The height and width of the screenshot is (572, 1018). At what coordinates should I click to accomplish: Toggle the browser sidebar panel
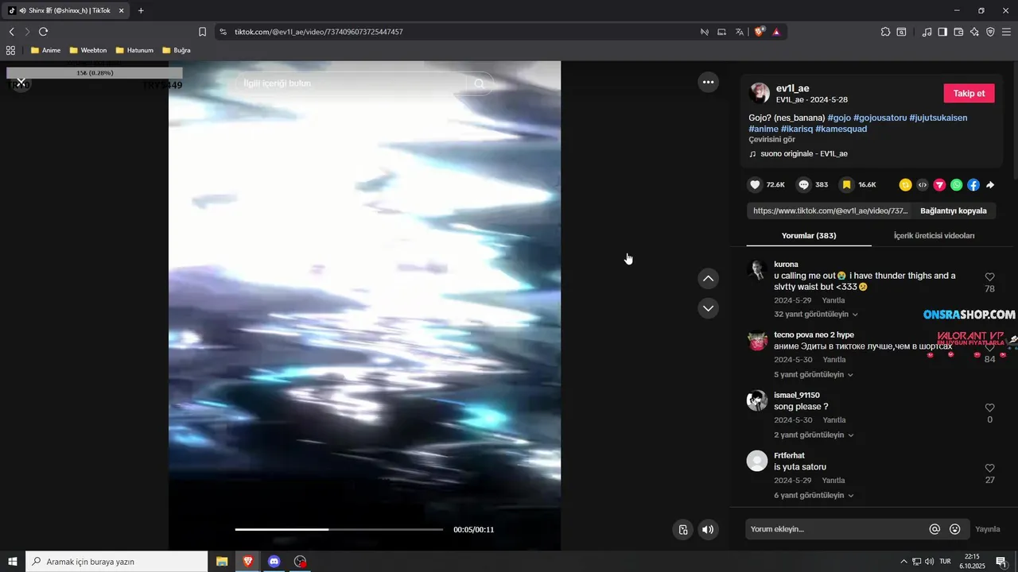[x=942, y=32]
